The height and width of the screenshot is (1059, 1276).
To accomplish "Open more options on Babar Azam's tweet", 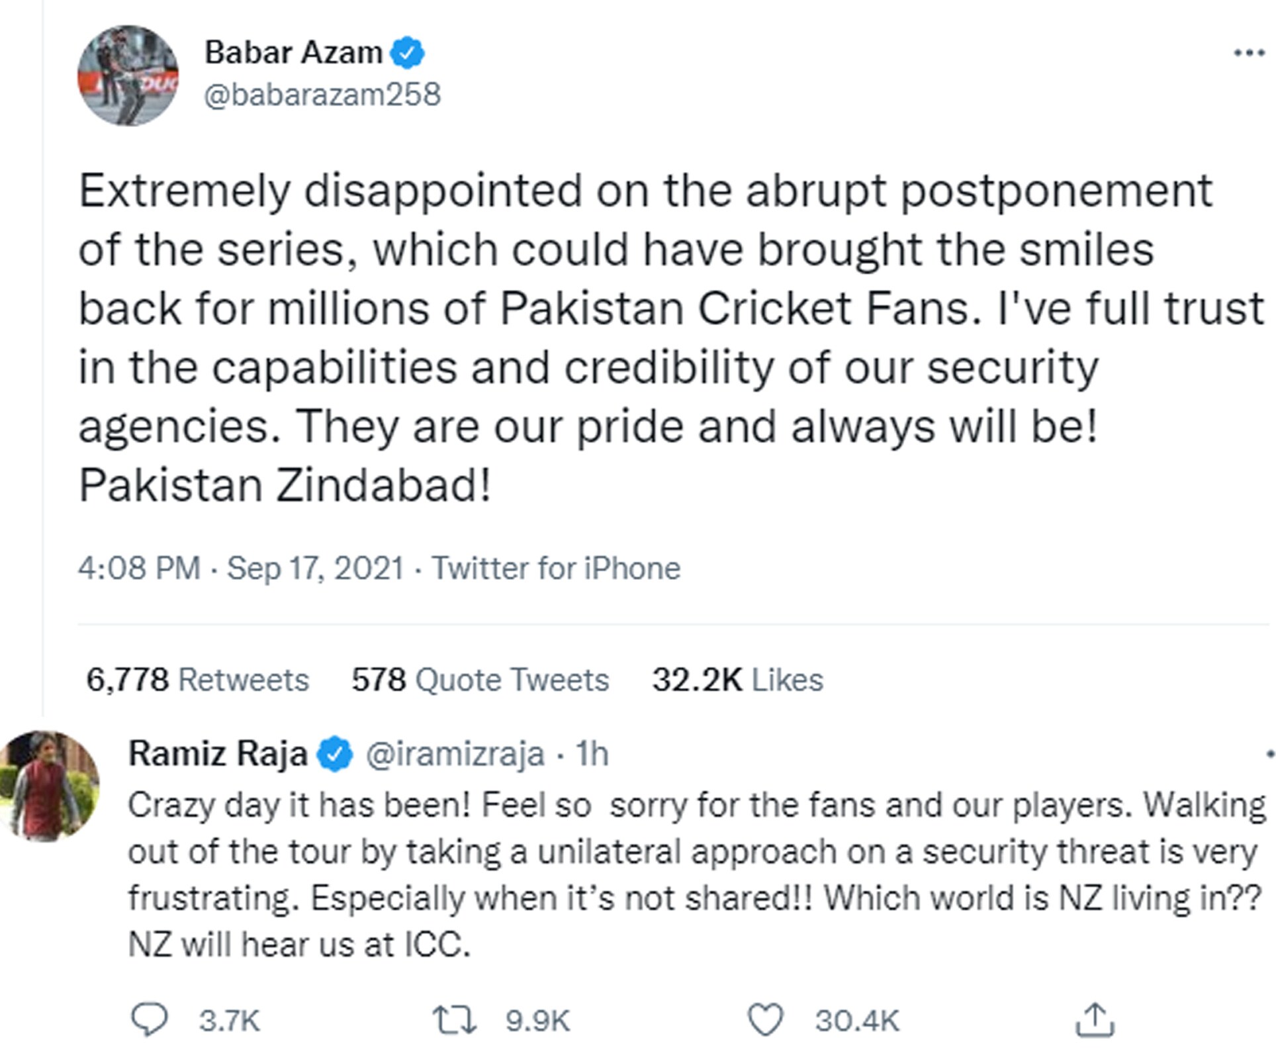I will [1250, 53].
